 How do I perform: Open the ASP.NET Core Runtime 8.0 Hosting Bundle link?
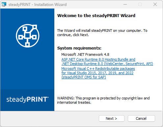pyautogui.click(x=107, y=62)
